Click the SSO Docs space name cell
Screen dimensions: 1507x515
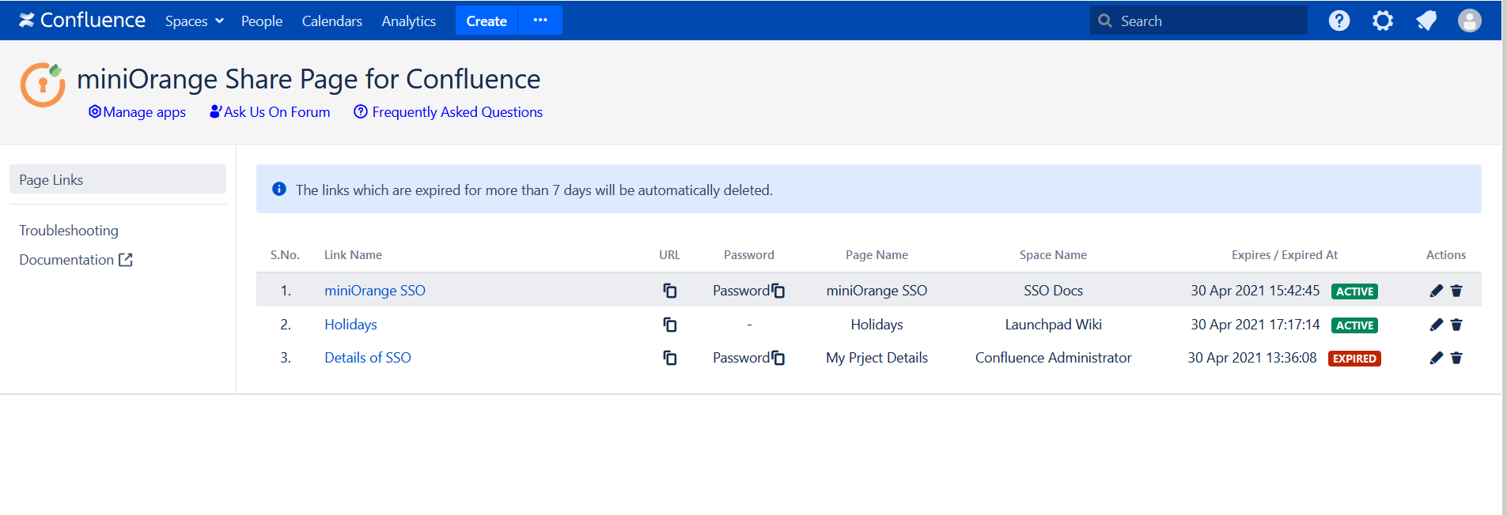(1053, 291)
